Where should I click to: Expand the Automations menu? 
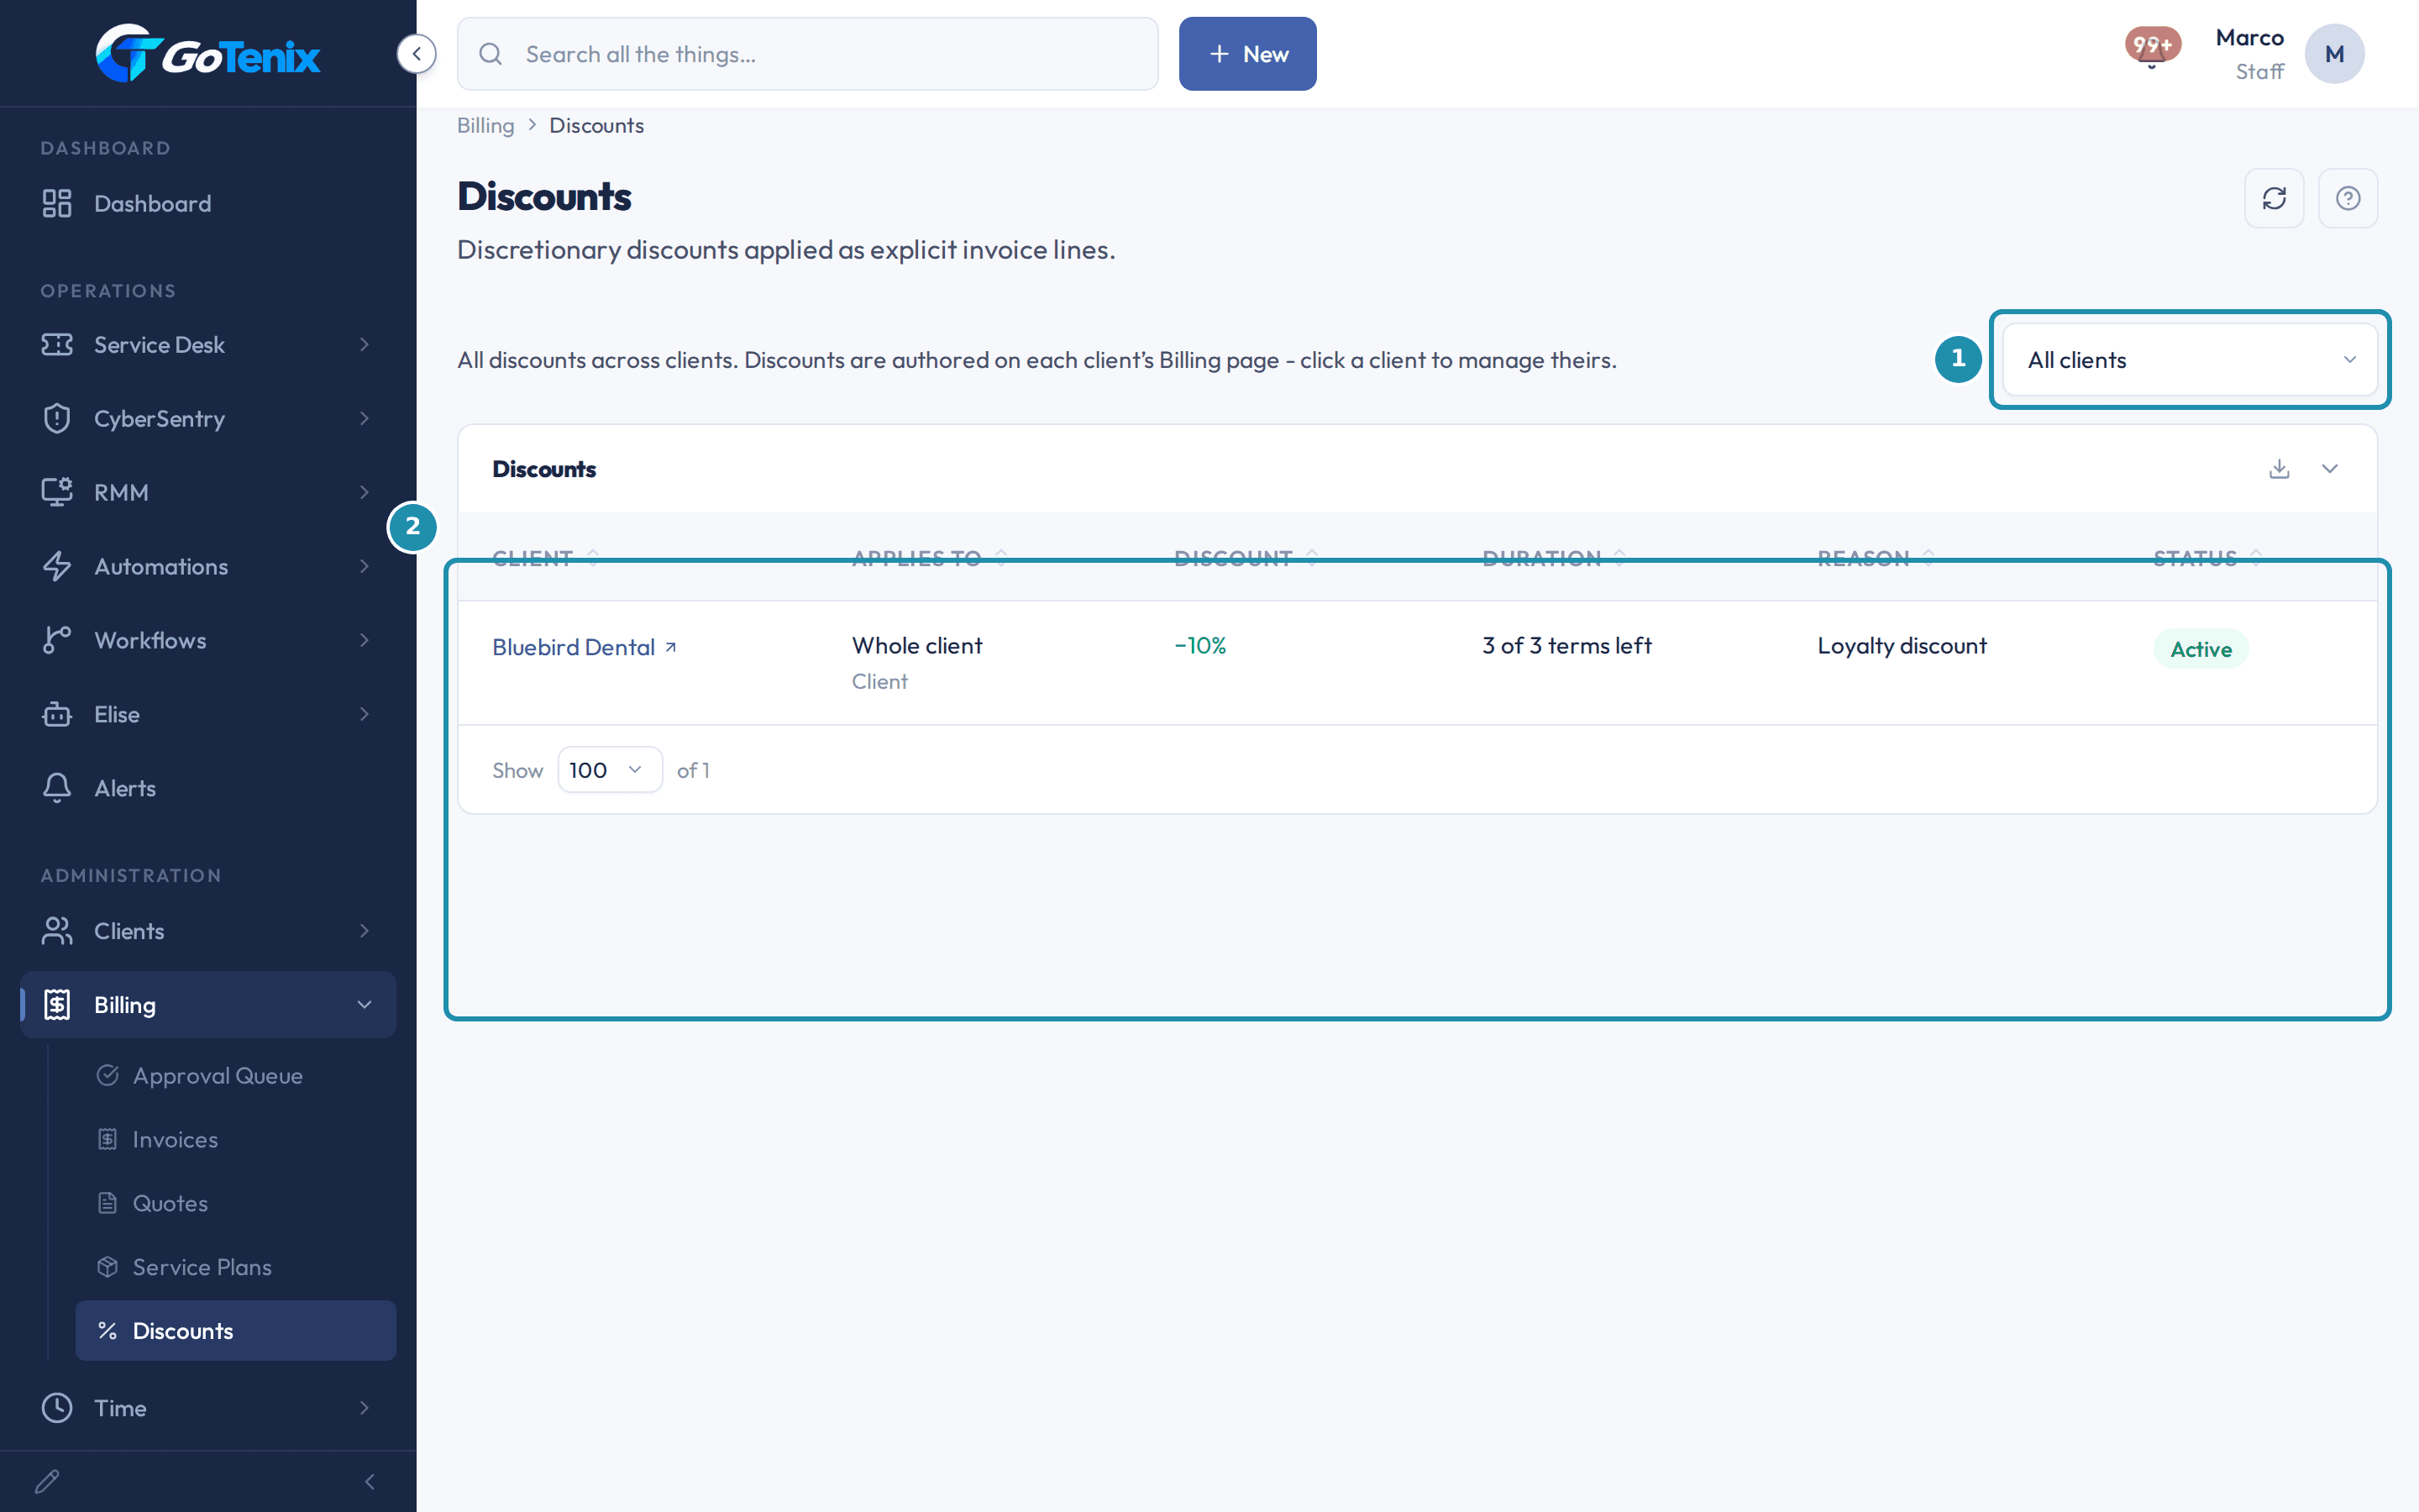coord(208,567)
